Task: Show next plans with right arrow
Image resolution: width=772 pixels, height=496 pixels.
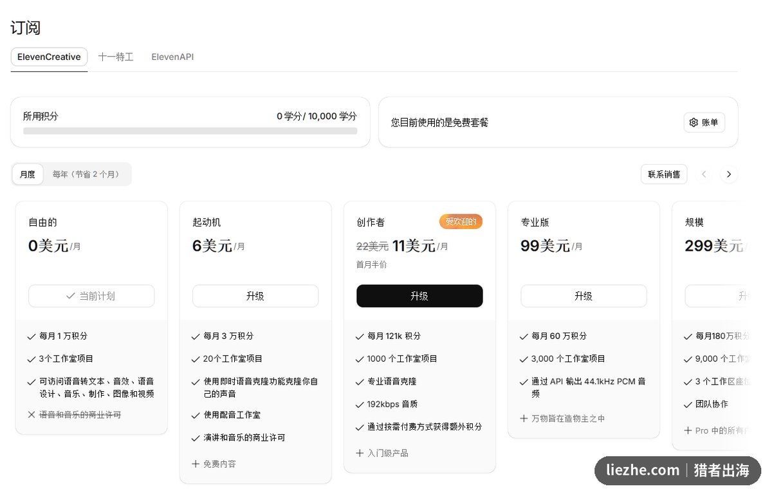Action: (729, 174)
